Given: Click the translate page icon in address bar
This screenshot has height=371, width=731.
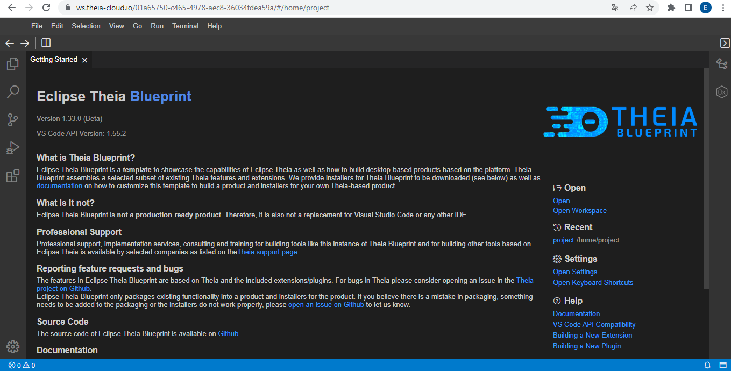Looking at the screenshot, I should pyautogui.click(x=615, y=8).
